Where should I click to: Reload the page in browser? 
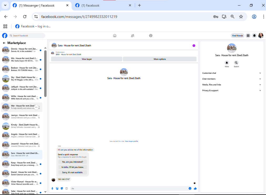(x=25, y=17)
